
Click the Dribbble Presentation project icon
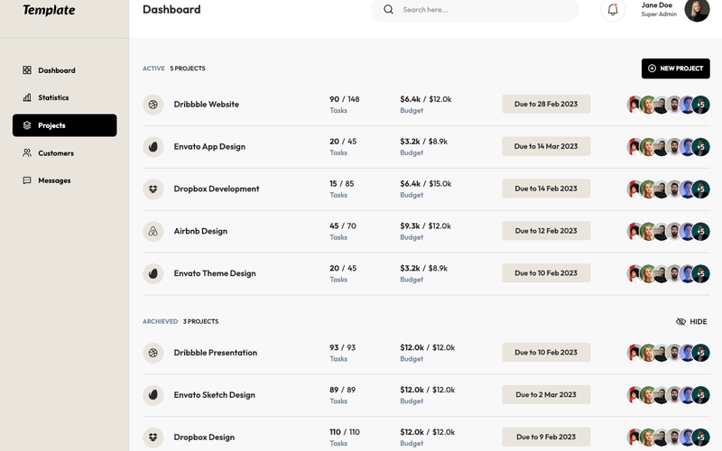(153, 353)
